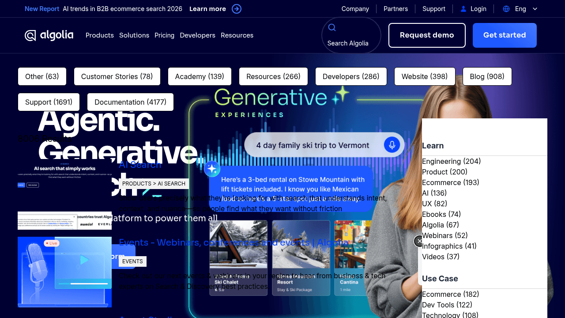
Task: Click the magnifier icon in Search Algolia
Action: pos(332,28)
